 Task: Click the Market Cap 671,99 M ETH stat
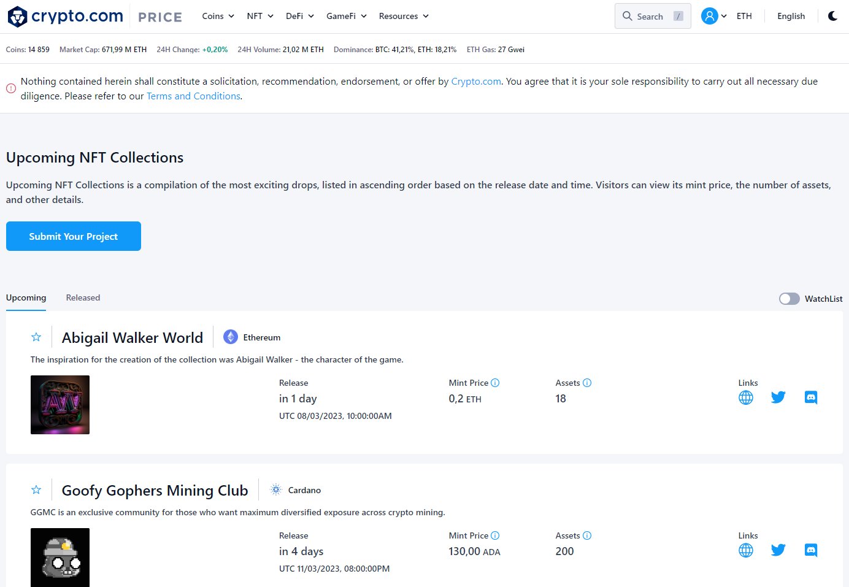103,50
